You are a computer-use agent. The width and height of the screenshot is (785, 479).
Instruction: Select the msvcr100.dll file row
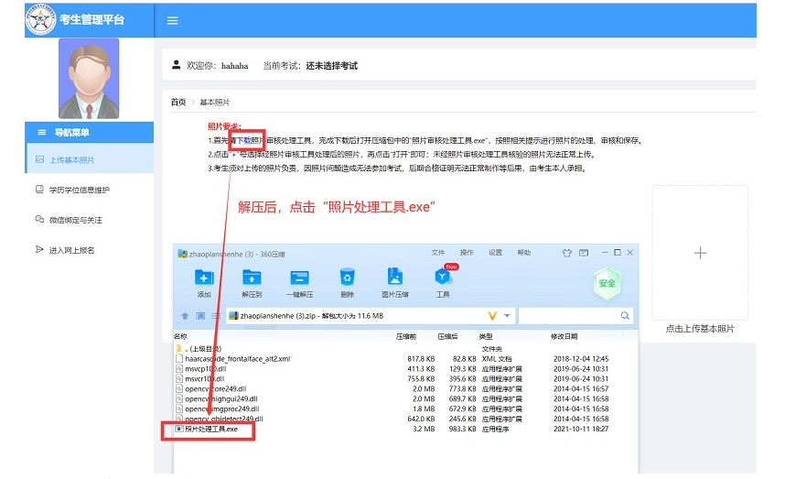pos(405,379)
